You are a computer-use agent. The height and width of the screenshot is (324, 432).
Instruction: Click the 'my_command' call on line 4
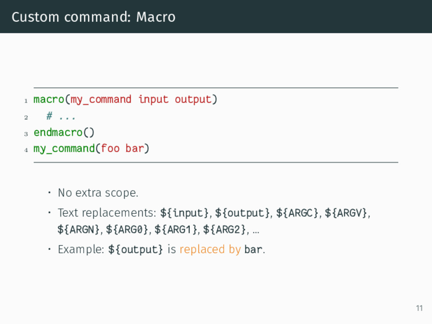click(64, 149)
